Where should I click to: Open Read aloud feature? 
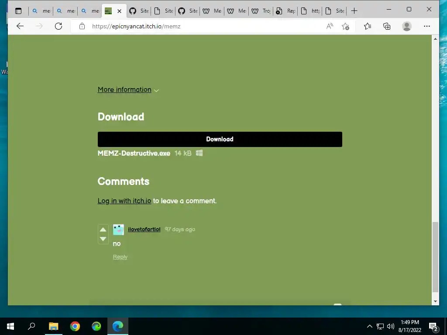tap(330, 26)
